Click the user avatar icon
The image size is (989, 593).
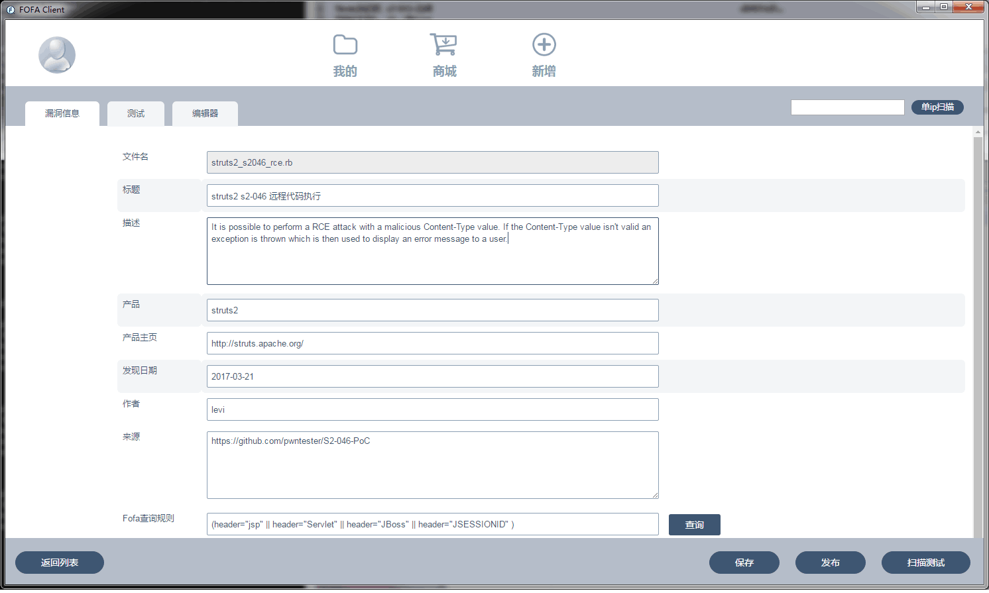pyautogui.click(x=57, y=55)
